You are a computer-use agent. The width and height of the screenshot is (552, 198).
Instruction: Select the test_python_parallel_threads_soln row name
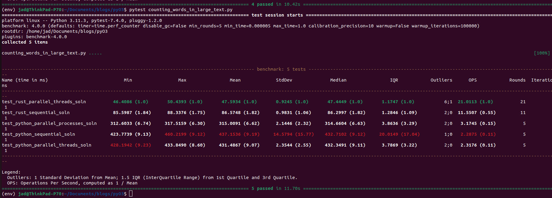point(46,145)
